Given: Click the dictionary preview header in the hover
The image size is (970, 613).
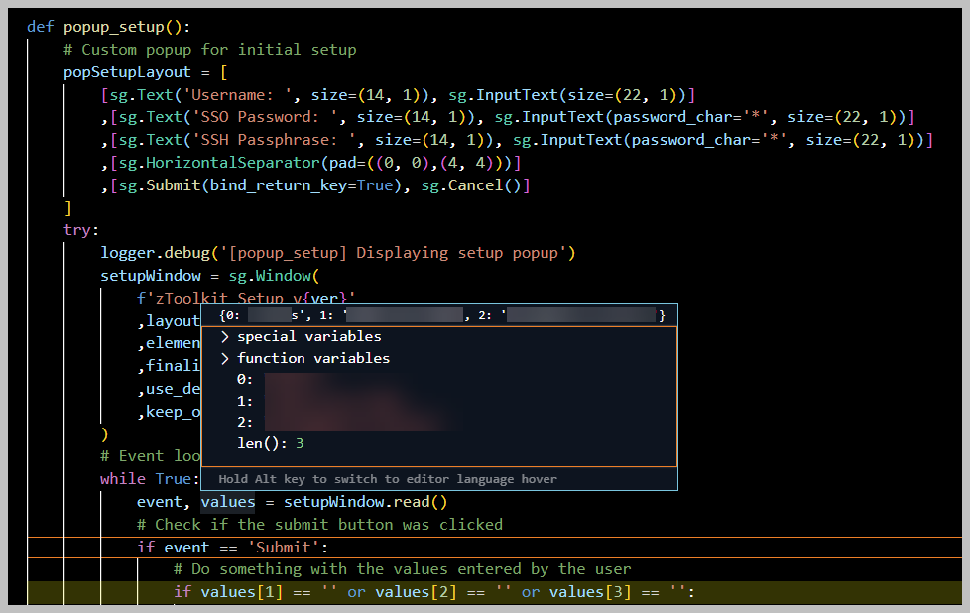Looking at the screenshot, I should coord(436,314).
